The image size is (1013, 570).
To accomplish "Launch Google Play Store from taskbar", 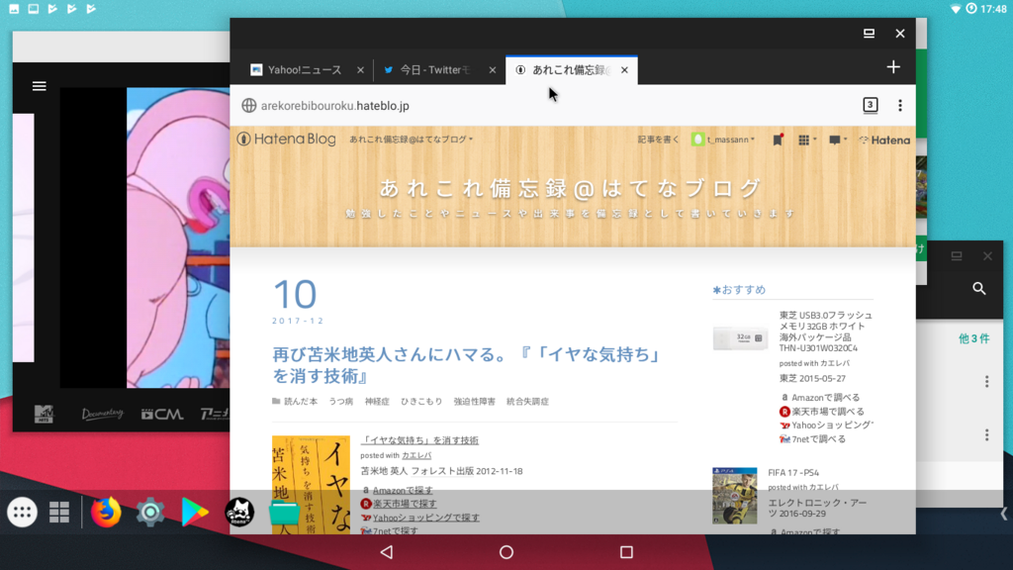I will point(195,513).
